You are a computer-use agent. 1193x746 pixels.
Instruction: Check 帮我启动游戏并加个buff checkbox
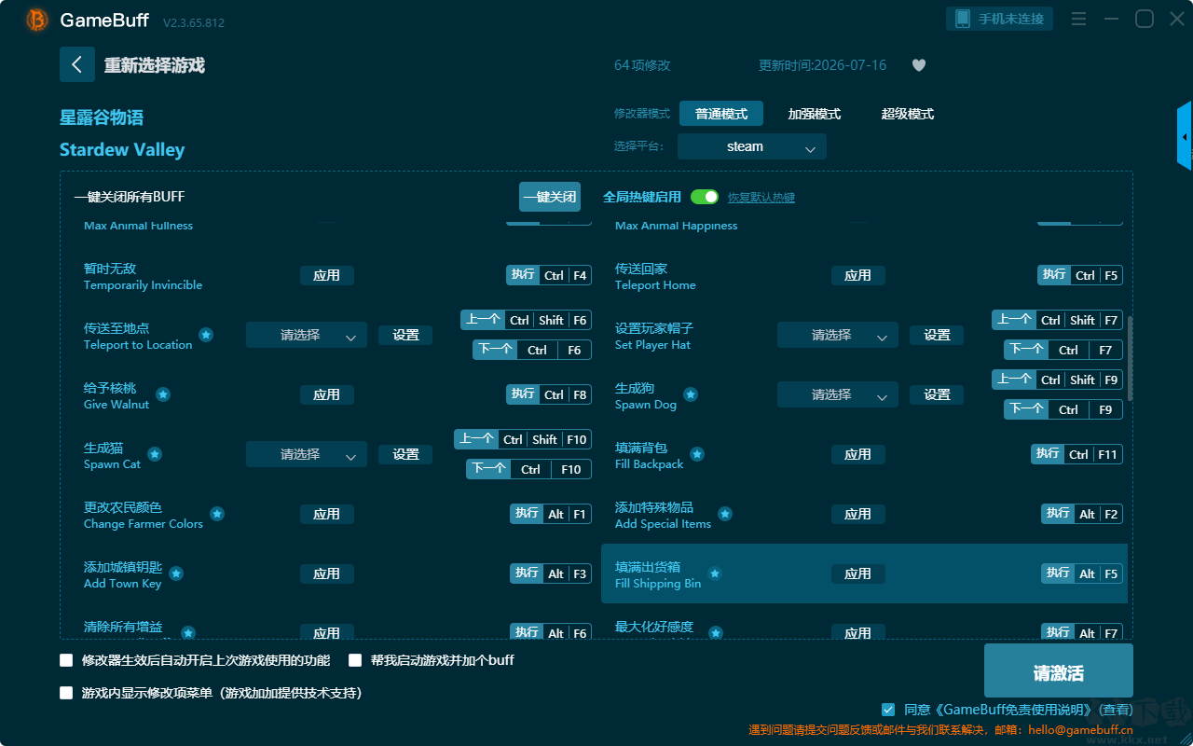(x=355, y=660)
